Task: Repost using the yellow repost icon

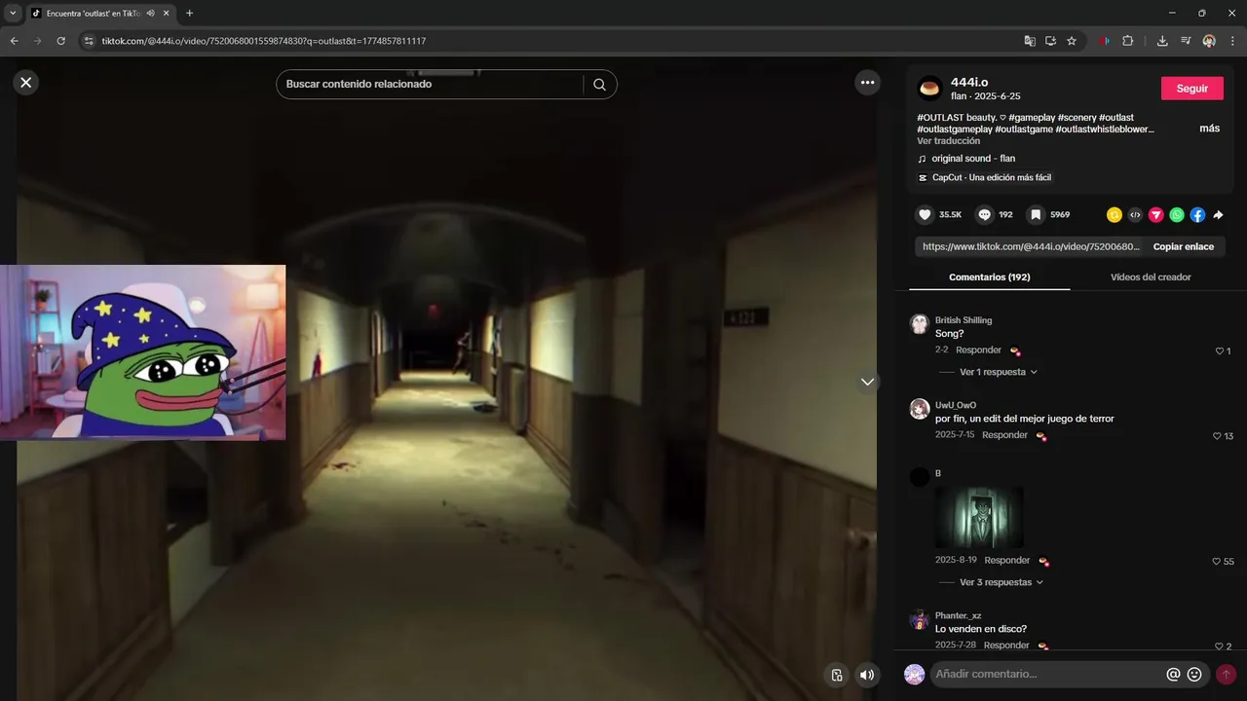Action: pos(1114,215)
